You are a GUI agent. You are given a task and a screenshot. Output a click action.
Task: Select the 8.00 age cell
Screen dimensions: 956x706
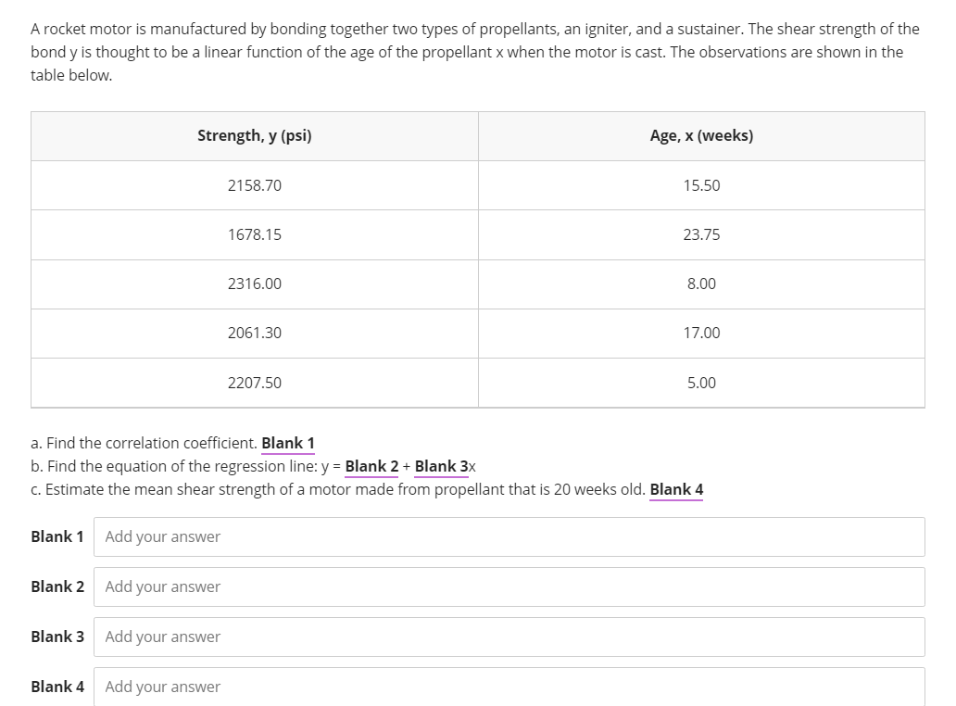point(701,284)
